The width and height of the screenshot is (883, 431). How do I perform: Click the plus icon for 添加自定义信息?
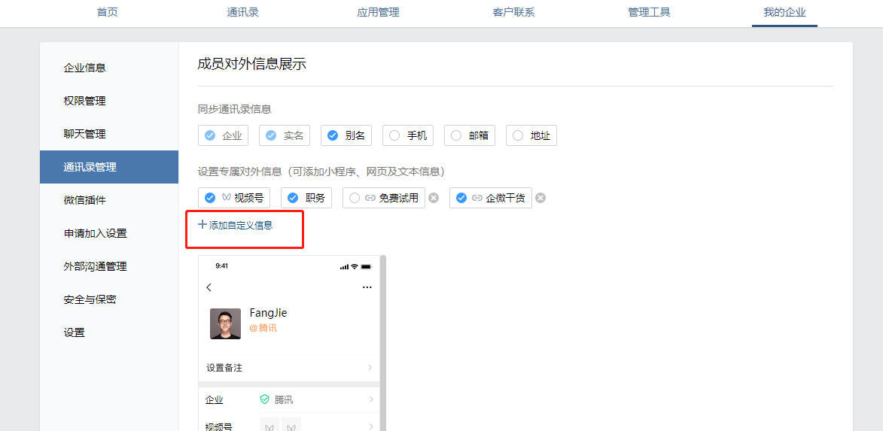pyautogui.click(x=202, y=224)
